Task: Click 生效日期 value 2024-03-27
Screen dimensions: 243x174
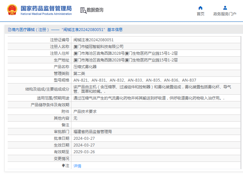Action: coord(84,145)
